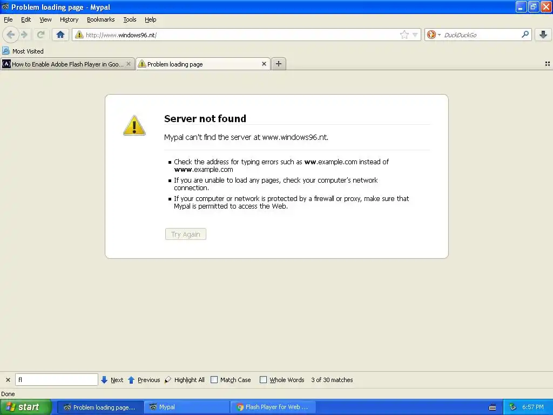The image size is (553, 415).
Task: Open the Most Visited bookmarks folder
Action: point(23,51)
